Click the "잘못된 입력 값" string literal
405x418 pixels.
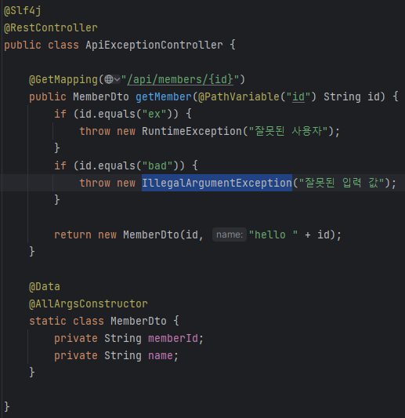341,183
